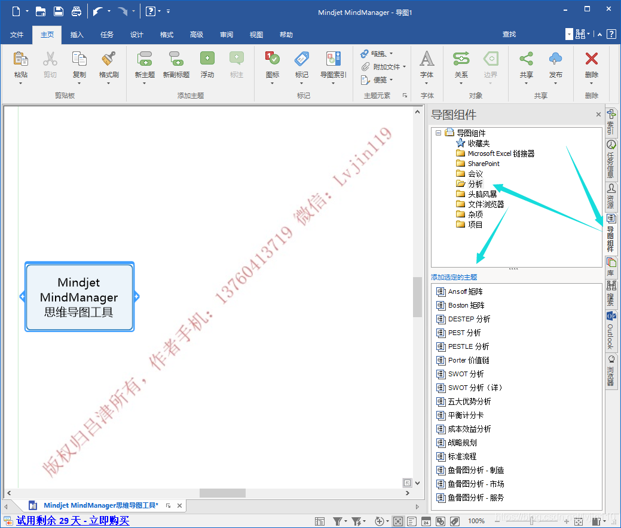Open the Delete dropdown arrow
The image size is (621, 528).
click(591, 84)
